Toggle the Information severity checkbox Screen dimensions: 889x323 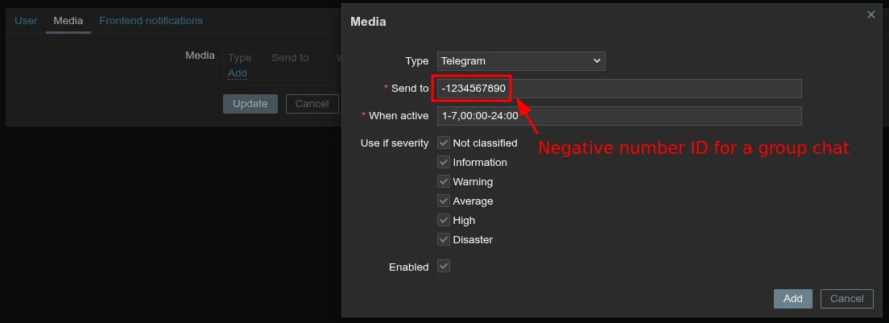(444, 162)
